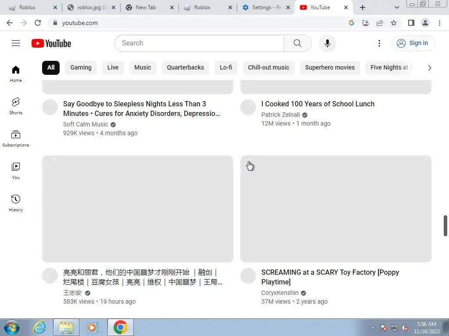Filter by Superhero movies chip
The height and width of the screenshot is (336, 449).
click(330, 68)
